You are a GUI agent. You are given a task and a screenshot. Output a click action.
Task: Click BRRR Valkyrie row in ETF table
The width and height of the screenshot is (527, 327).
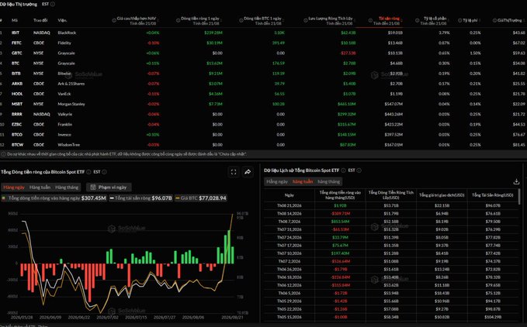pos(264,115)
